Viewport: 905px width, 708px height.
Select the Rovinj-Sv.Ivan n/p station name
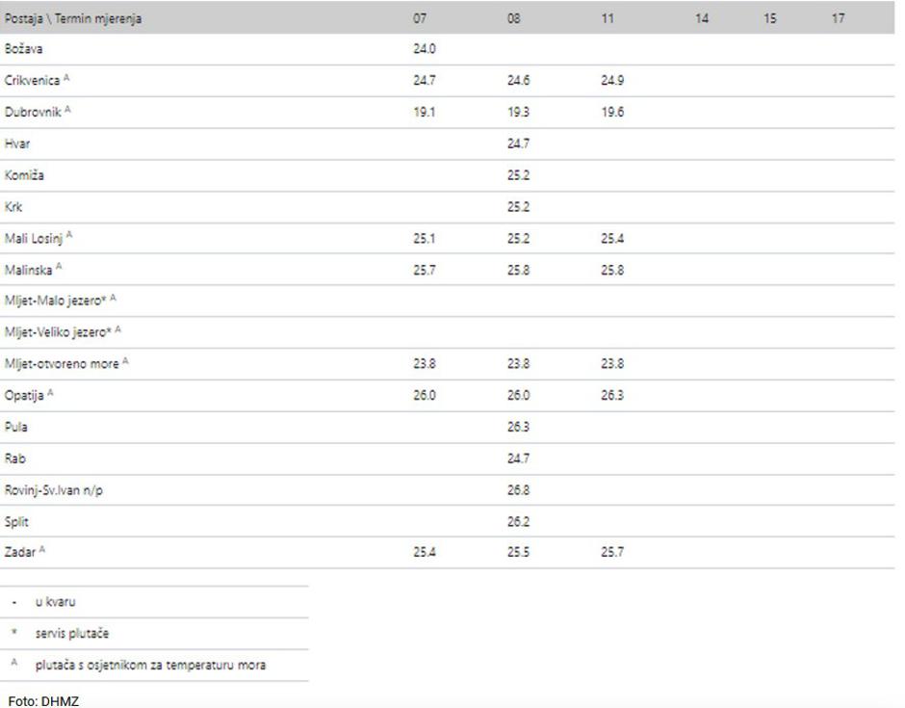tap(54, 490)
